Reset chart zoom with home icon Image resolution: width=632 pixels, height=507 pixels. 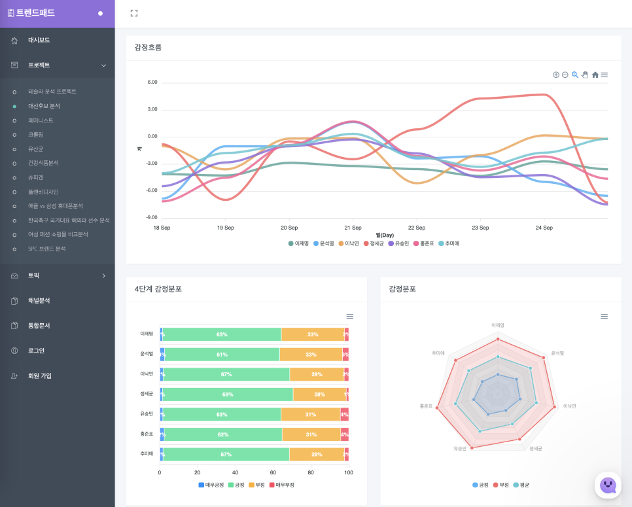[595, 75]
